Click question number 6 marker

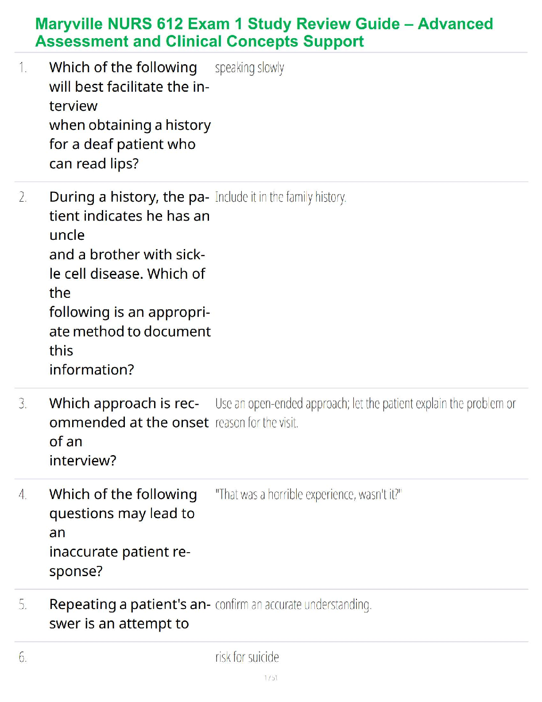pyautogui.click(x=23, y=657)
